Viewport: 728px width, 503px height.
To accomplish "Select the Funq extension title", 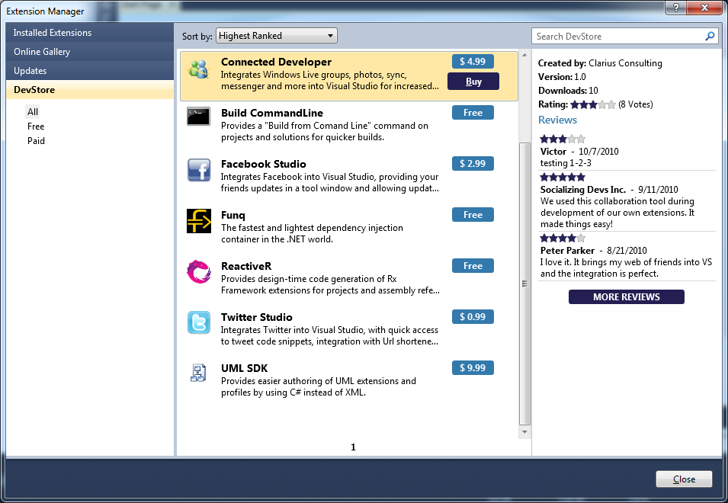I will click(233, 215).
